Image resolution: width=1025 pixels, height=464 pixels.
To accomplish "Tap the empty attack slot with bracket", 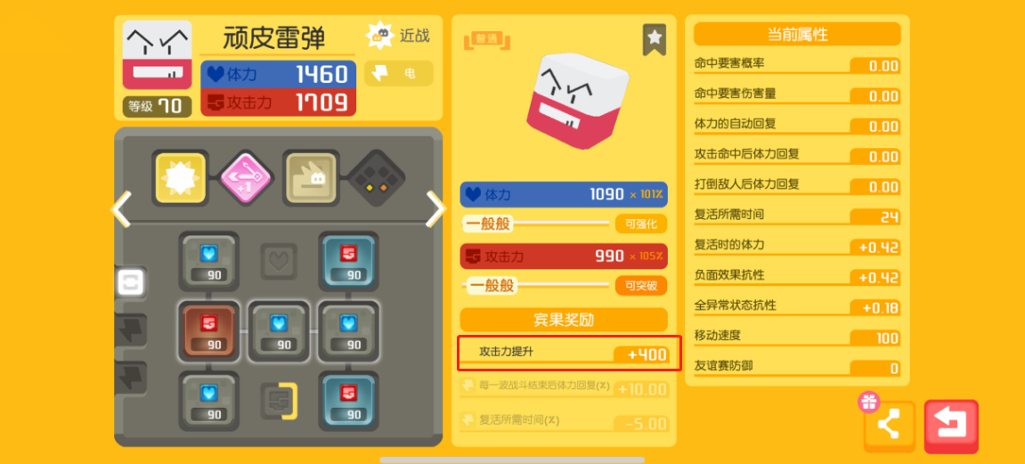I will (279, 401).
